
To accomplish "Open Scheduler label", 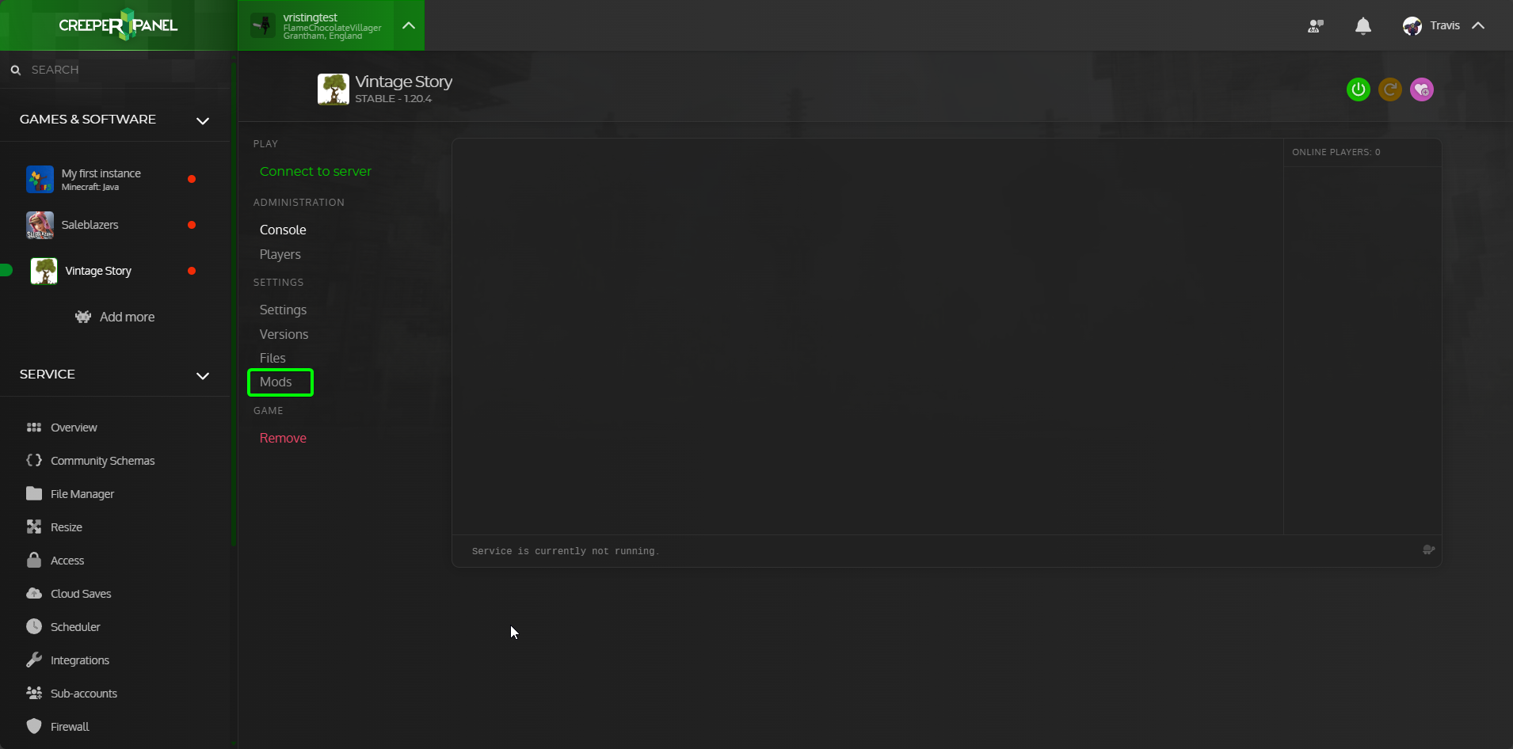I will (75, 627).
